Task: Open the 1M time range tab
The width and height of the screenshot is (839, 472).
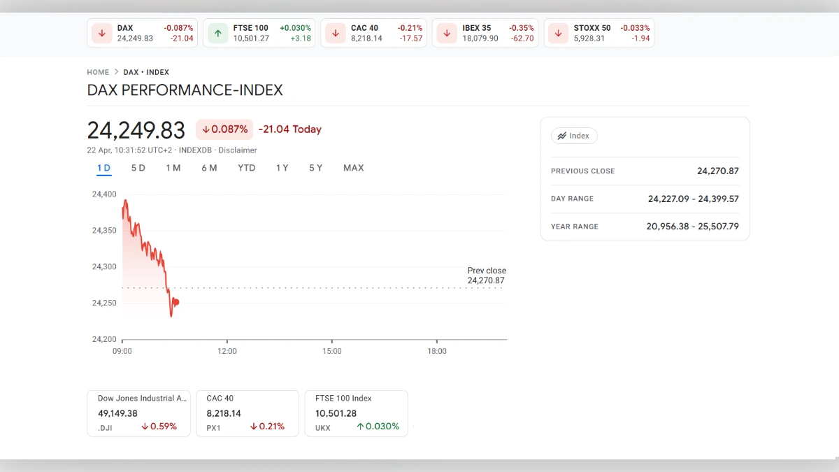Action: click(173, 168)
